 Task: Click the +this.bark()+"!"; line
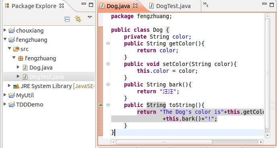pyautogui.click(x=190, y=119)
